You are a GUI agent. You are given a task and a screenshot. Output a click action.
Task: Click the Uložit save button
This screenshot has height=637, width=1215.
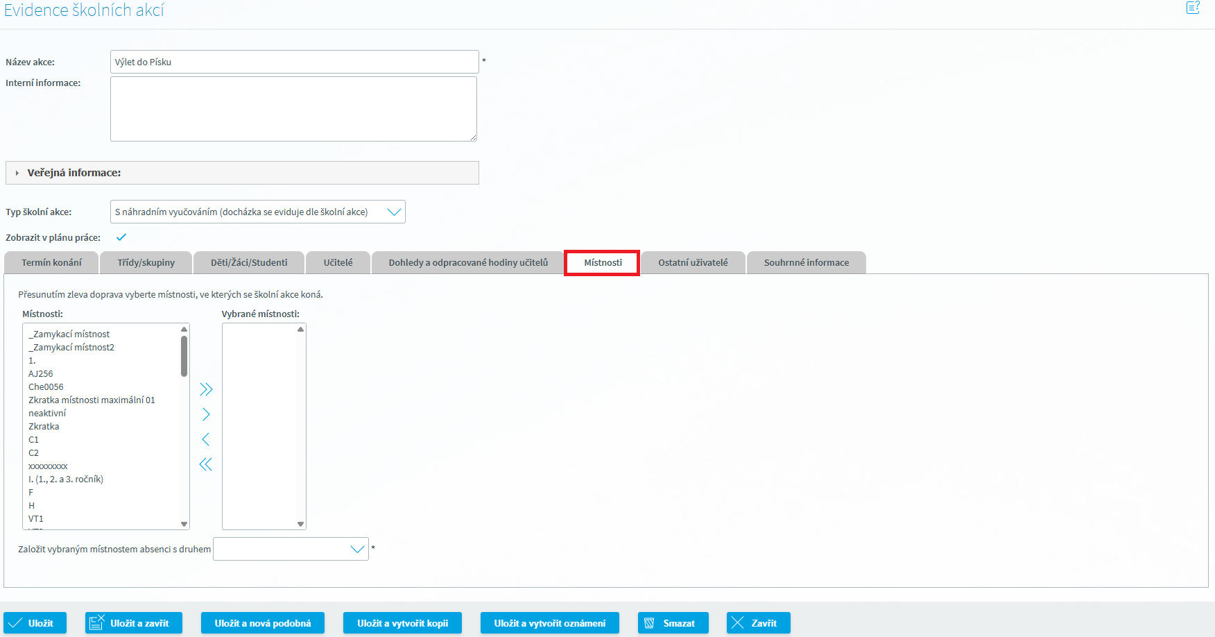coord(35,623)
